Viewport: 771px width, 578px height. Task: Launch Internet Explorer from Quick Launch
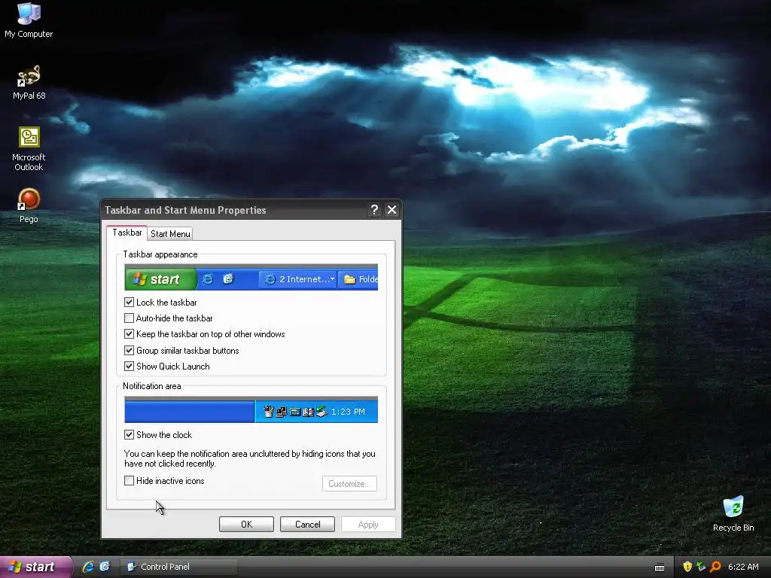coord(88,567)
